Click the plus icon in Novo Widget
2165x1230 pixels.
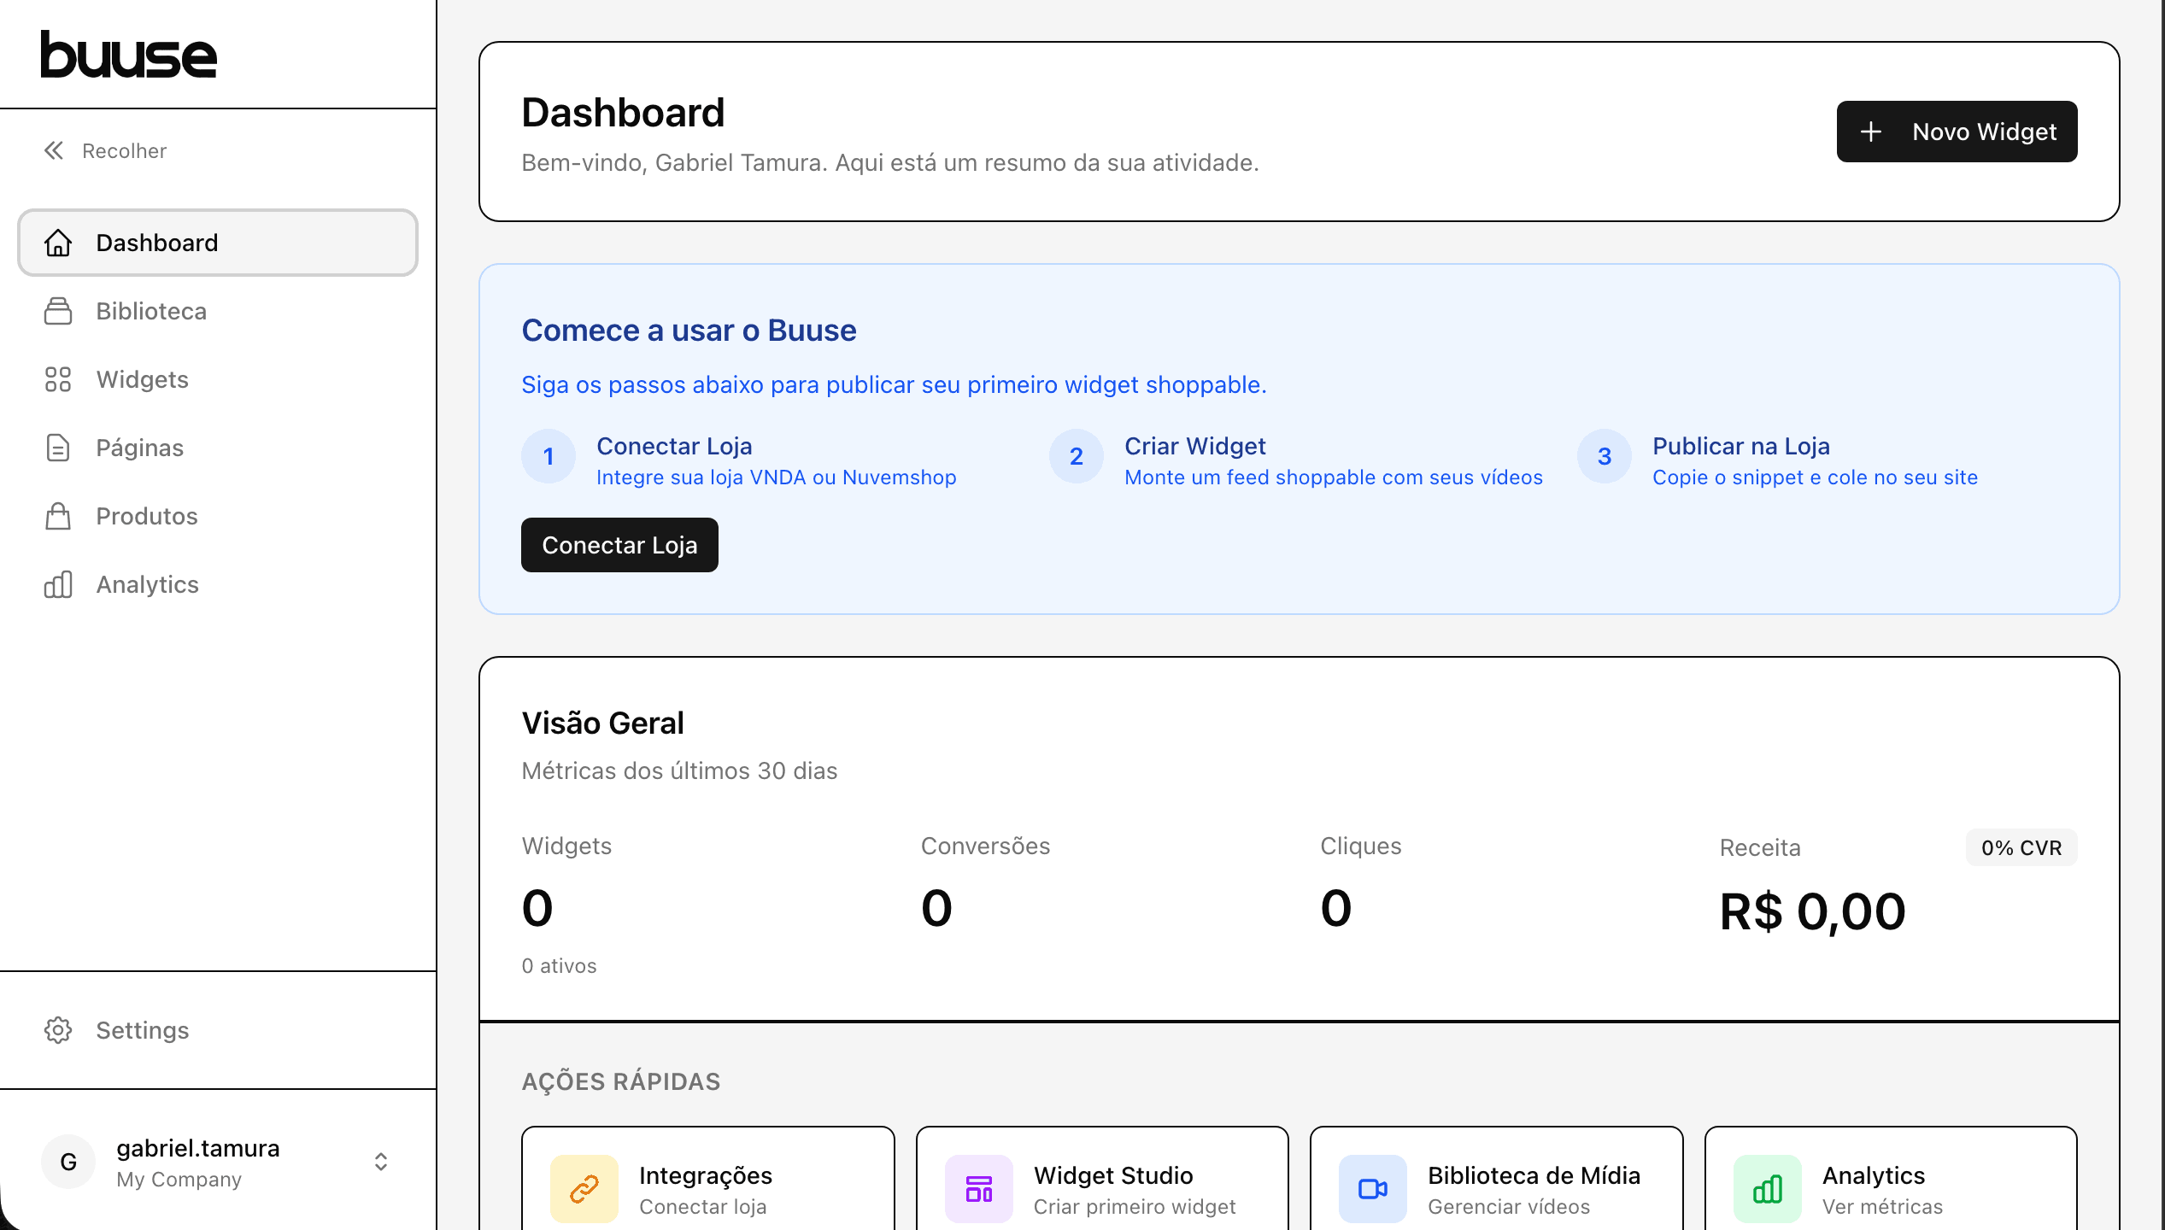click(x=1871, y=132)
